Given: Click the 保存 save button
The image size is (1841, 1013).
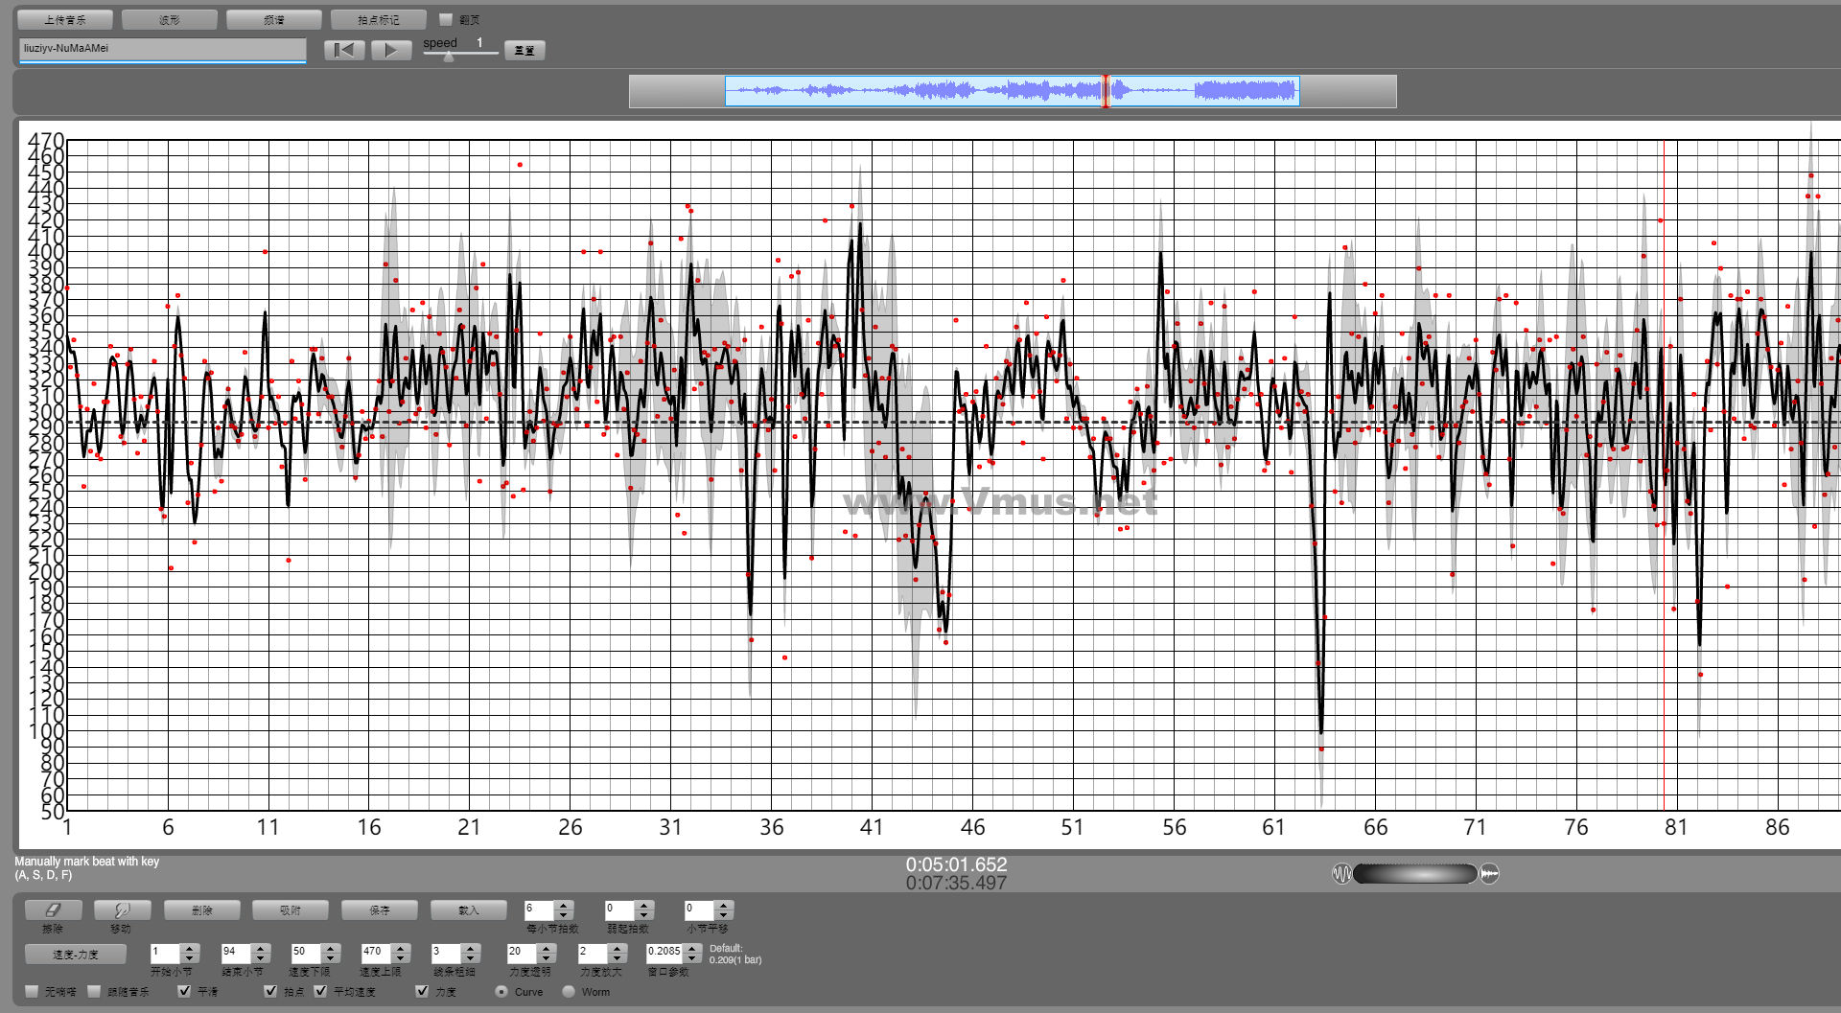Looking at the screenshot, I should (x=380, y=909).
